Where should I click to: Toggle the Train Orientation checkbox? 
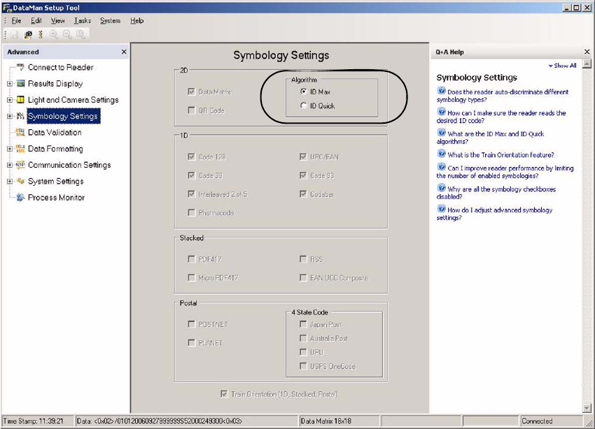click(x=224, y=394)
